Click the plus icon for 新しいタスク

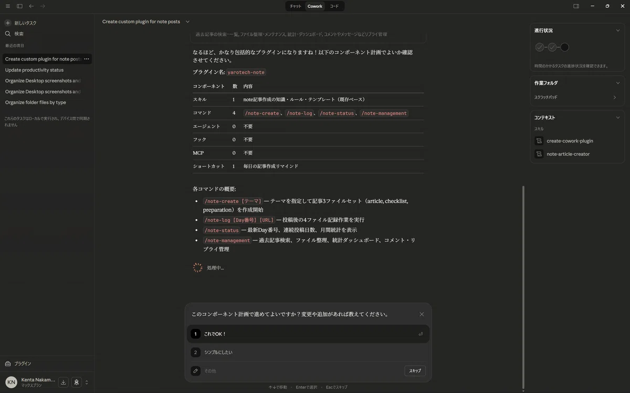point(8,23)
